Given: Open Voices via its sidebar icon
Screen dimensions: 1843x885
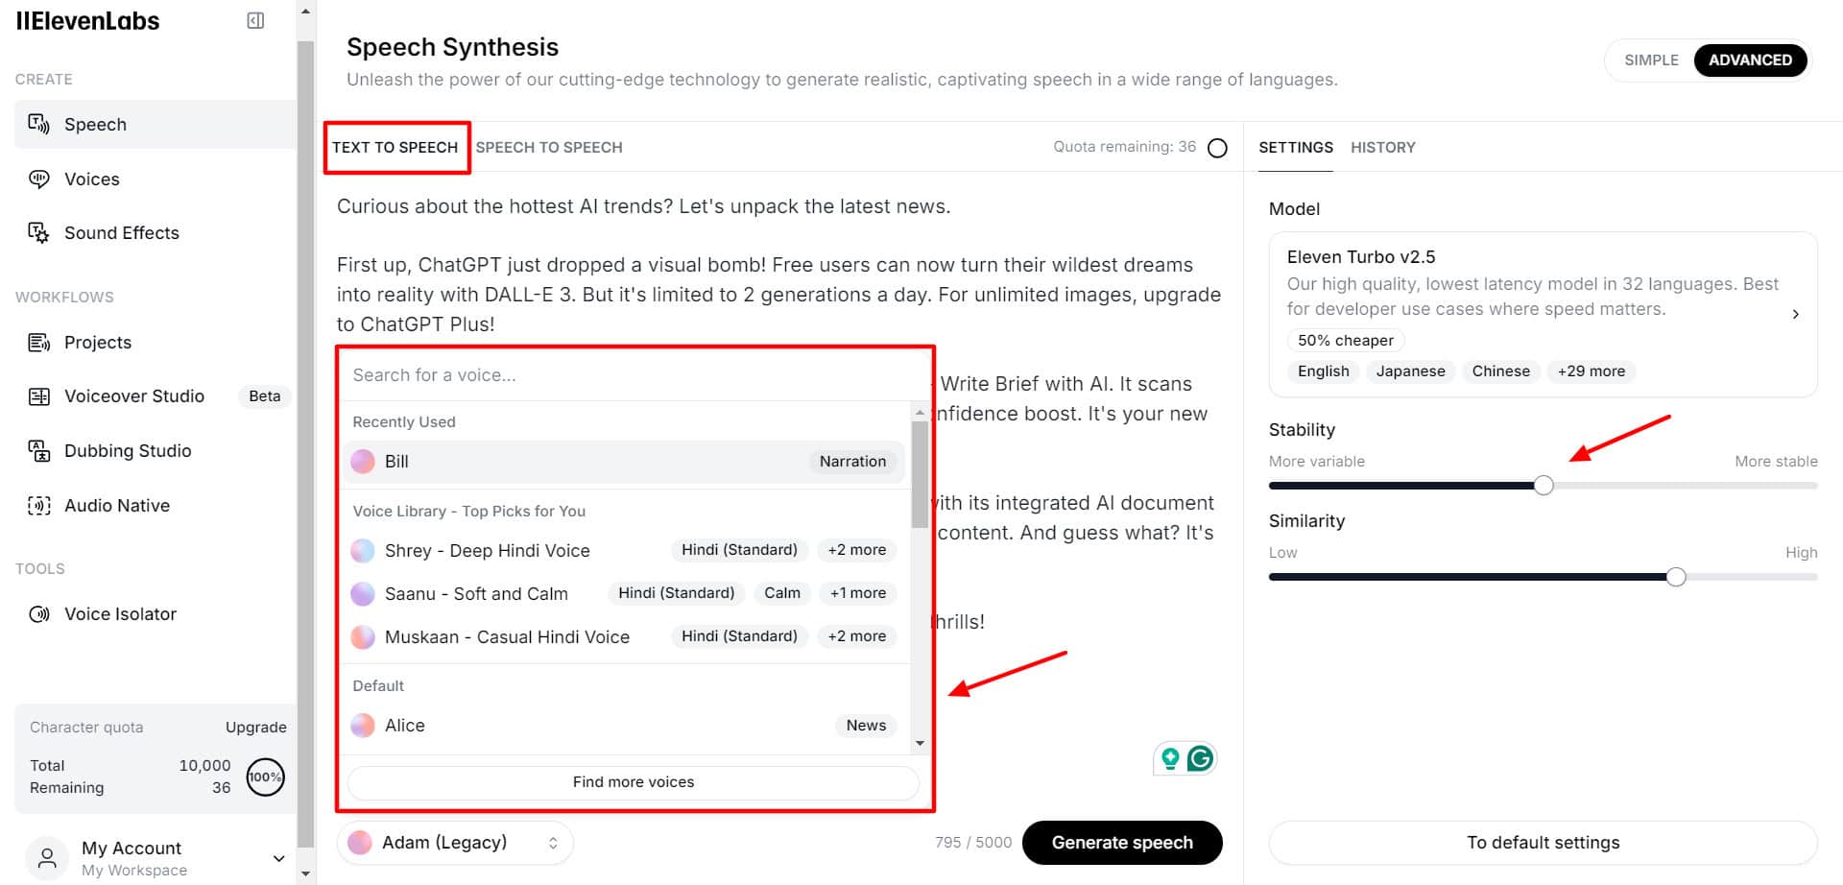Looking at the screenshot, I should (x=38, y=179).
